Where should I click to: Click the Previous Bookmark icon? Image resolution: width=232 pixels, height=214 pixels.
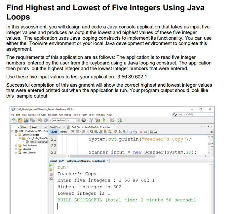pyautogui.click(x=116, y=132)
